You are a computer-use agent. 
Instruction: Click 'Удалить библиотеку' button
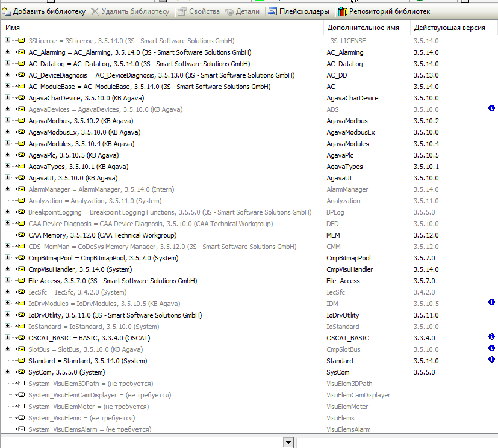click(x=130, y=11)
